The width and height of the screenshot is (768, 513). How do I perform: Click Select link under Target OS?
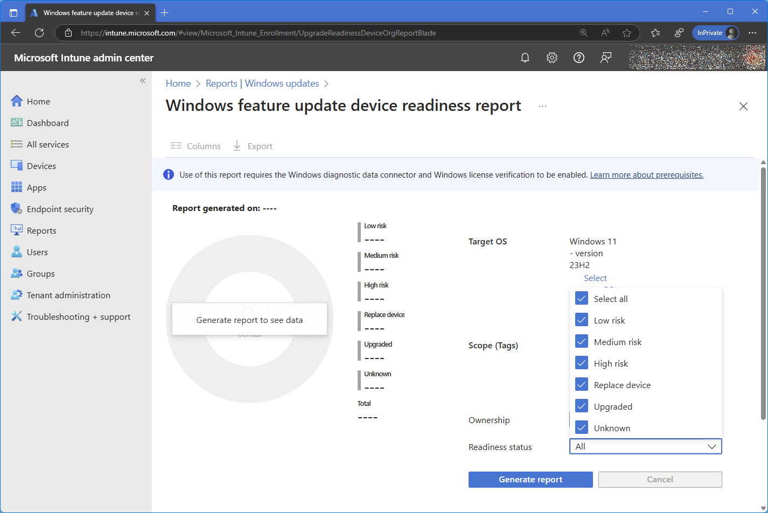pyautogui.click(x=595, y=278)
